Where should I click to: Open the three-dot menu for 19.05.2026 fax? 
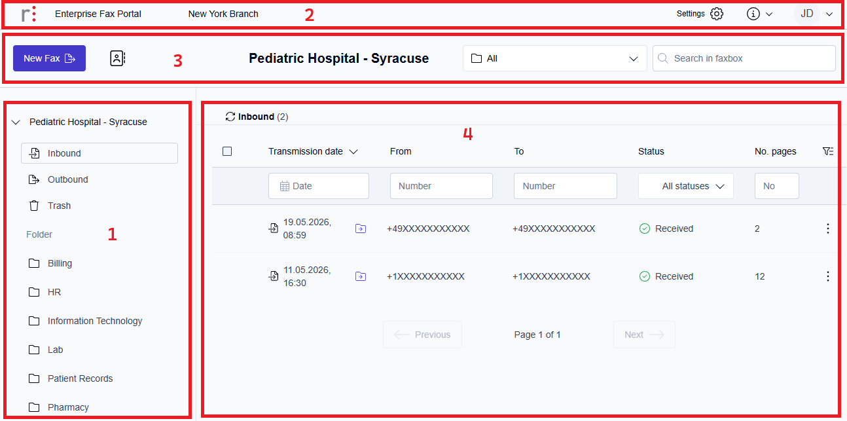pos(828,229)
